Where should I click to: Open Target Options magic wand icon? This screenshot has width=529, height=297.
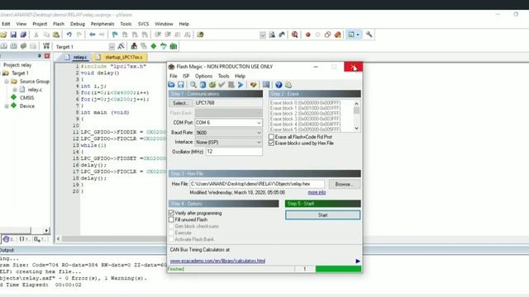pyautogui.click(x=121, y=46)
